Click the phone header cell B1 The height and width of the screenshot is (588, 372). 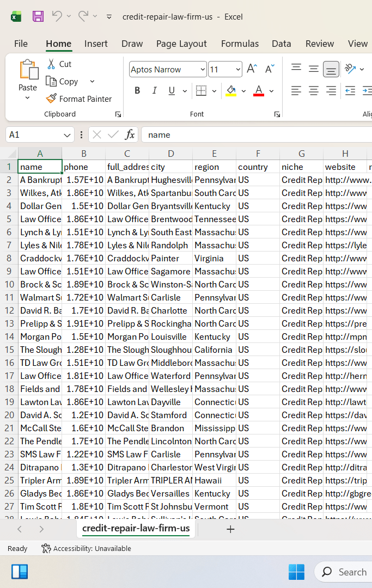[x=84, y=167]
